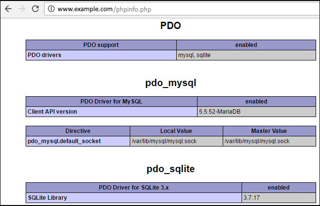The width and height of the screenshot is (320, 206).
Task: Click the browser back arrow
Action: pos(8,9)
